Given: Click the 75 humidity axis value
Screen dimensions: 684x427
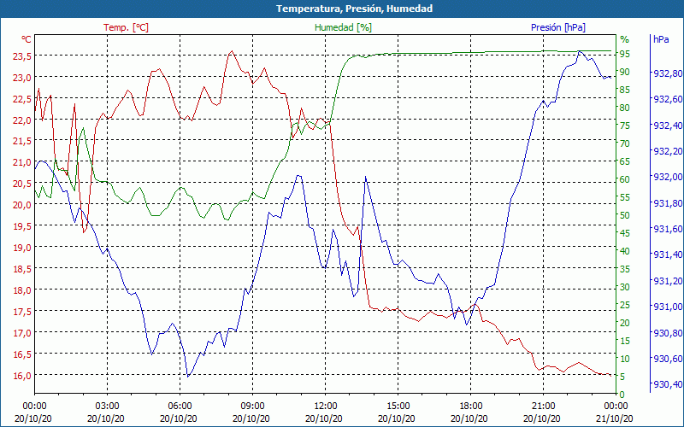Looking at the screenshot, I should pos(625,126).
